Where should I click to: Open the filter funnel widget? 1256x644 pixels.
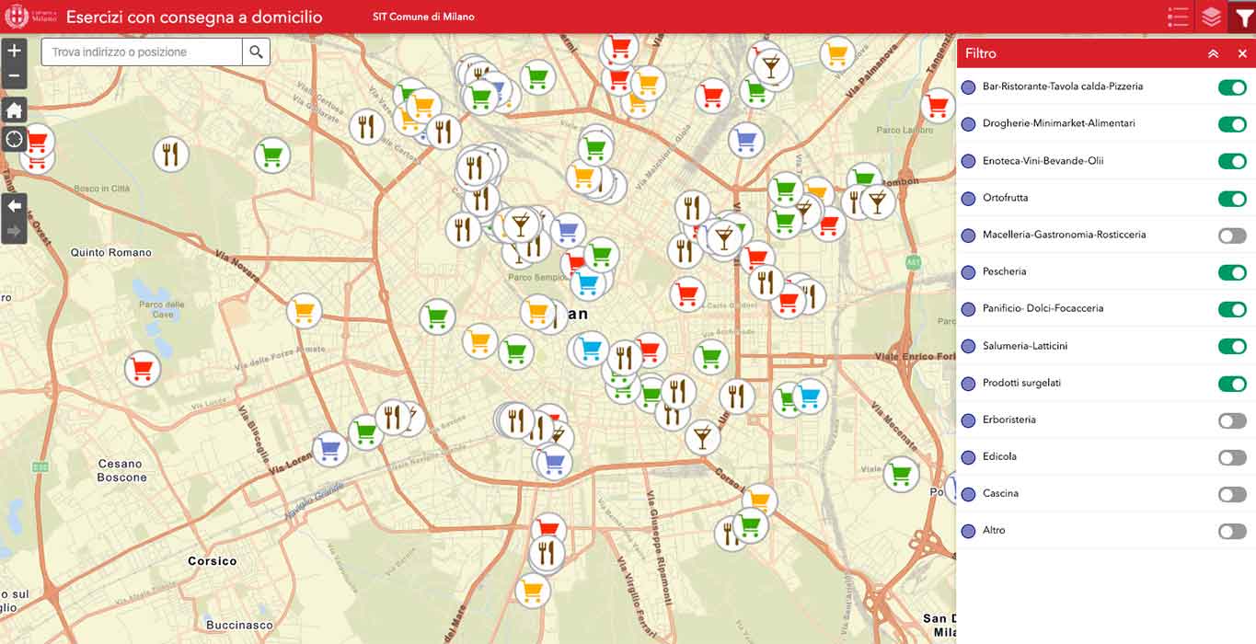tap(1243, 17)
